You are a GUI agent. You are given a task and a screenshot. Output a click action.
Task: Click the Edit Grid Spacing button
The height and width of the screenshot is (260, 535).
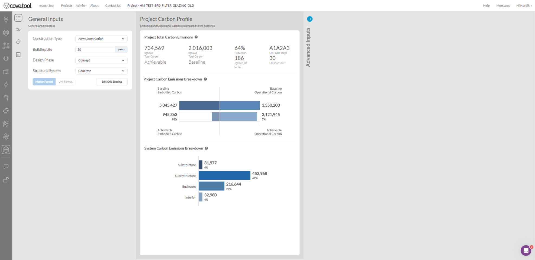[x=112, y=82]
